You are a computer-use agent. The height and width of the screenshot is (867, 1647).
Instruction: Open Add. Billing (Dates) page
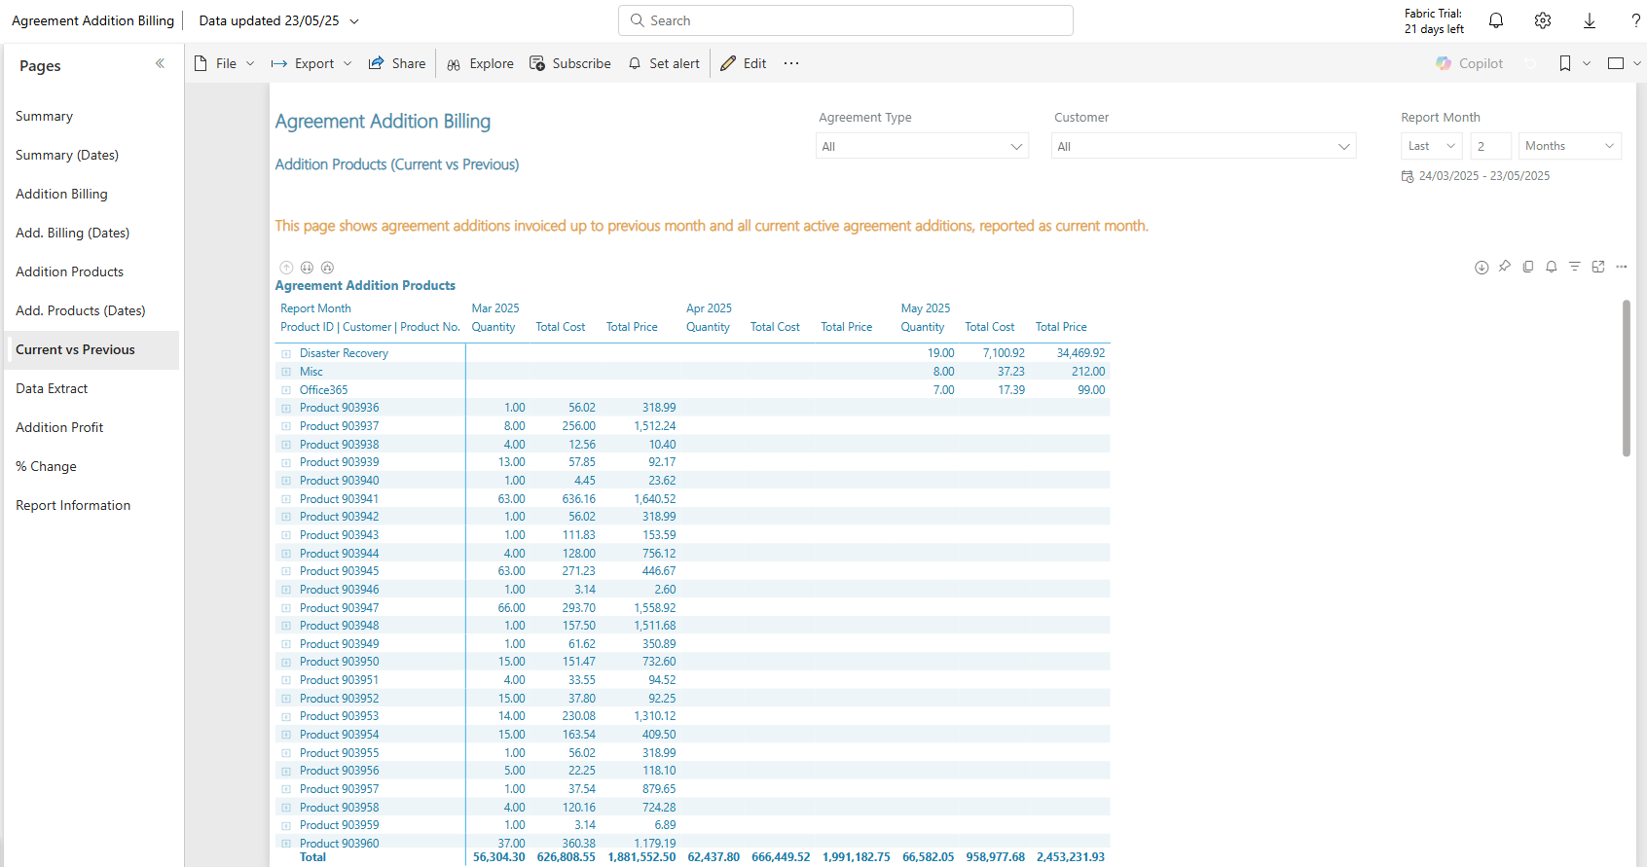tap(91, 233)
